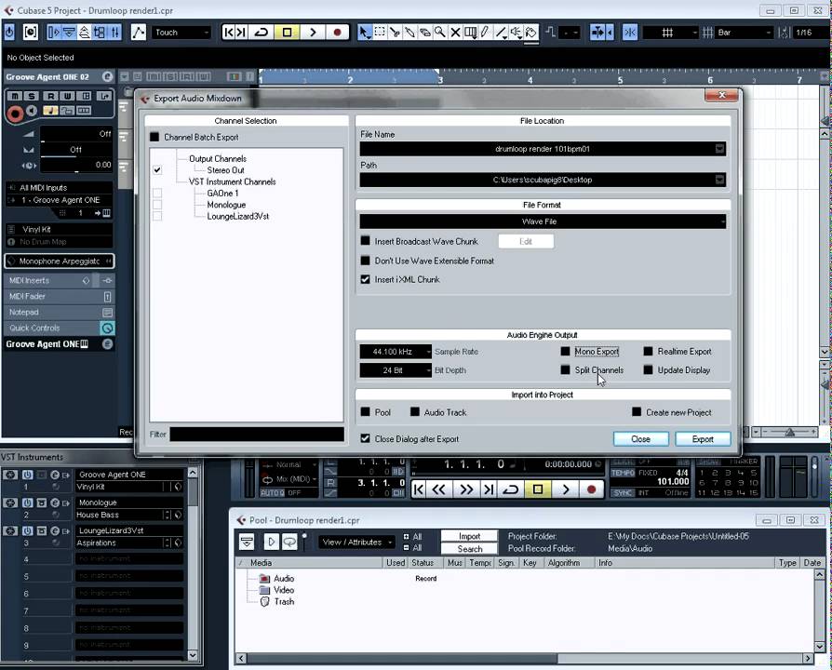Solo the Groove Agent track in Inspector

coord(32,96)
